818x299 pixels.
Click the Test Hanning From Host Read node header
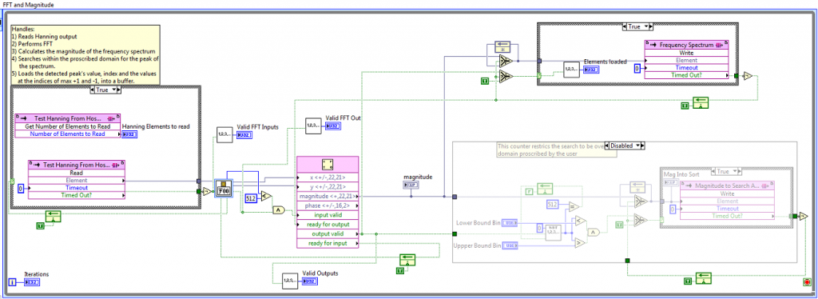(x=77, y=165)
